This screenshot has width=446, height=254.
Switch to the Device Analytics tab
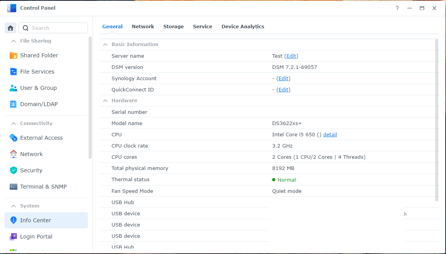[x=243, y=26]
